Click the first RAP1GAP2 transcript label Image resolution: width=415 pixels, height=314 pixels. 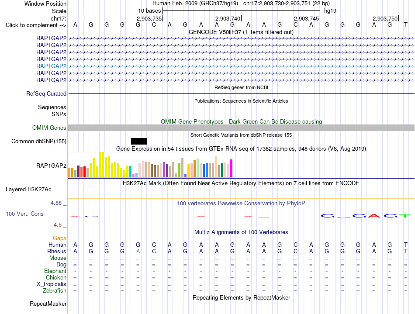coord(52,38)
